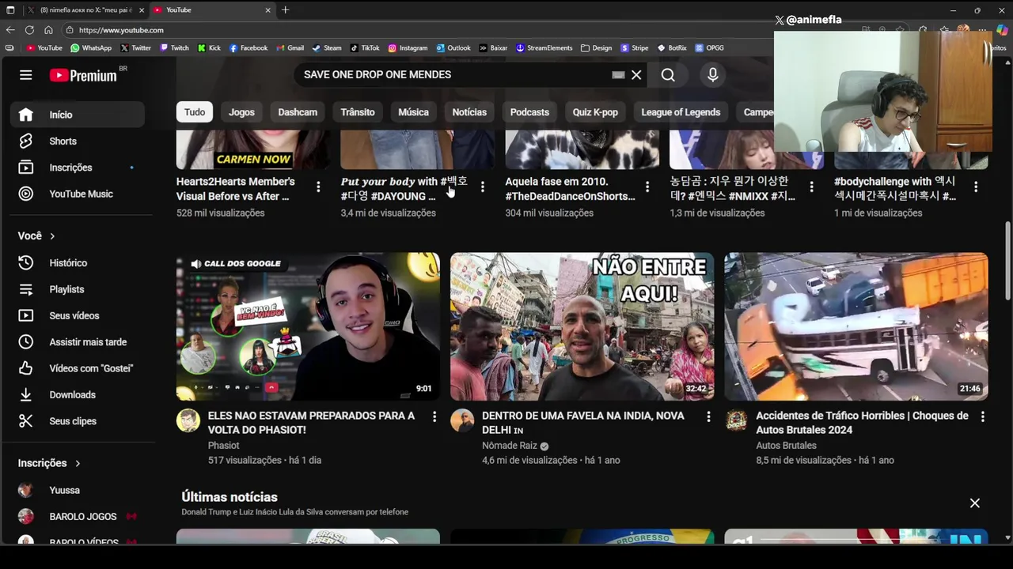Click the browser reload button
The image size is (1013, 569).
[x=29, y=30]
